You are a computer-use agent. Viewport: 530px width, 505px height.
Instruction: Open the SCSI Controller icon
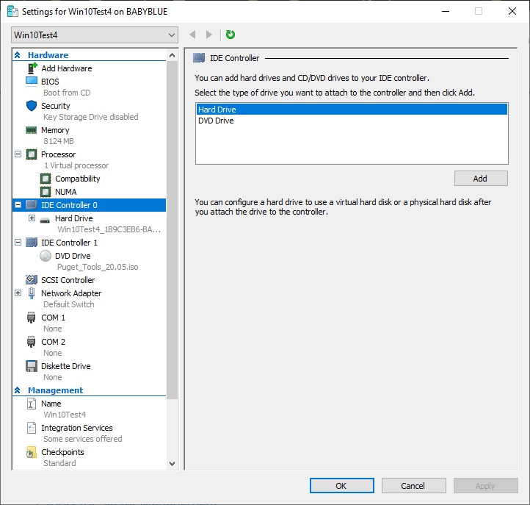(32, 280)
